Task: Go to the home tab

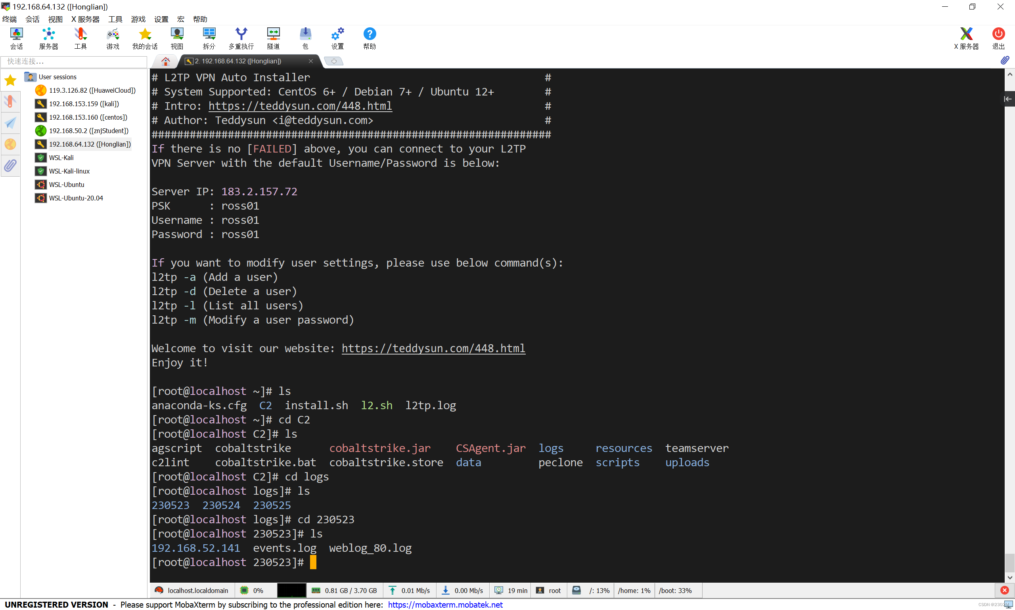Action: point(165,61)
